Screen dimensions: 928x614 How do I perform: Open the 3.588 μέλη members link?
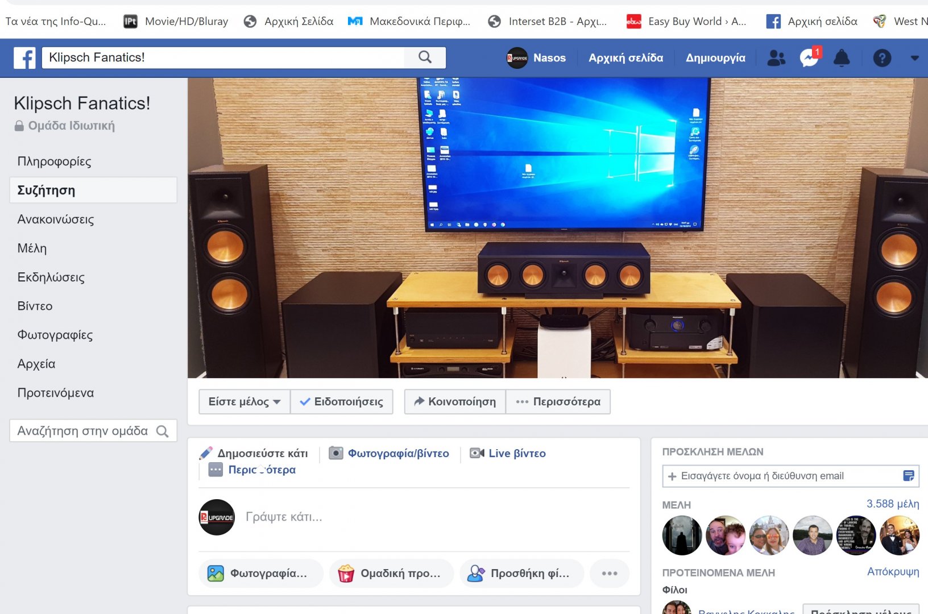click(893, 504)
